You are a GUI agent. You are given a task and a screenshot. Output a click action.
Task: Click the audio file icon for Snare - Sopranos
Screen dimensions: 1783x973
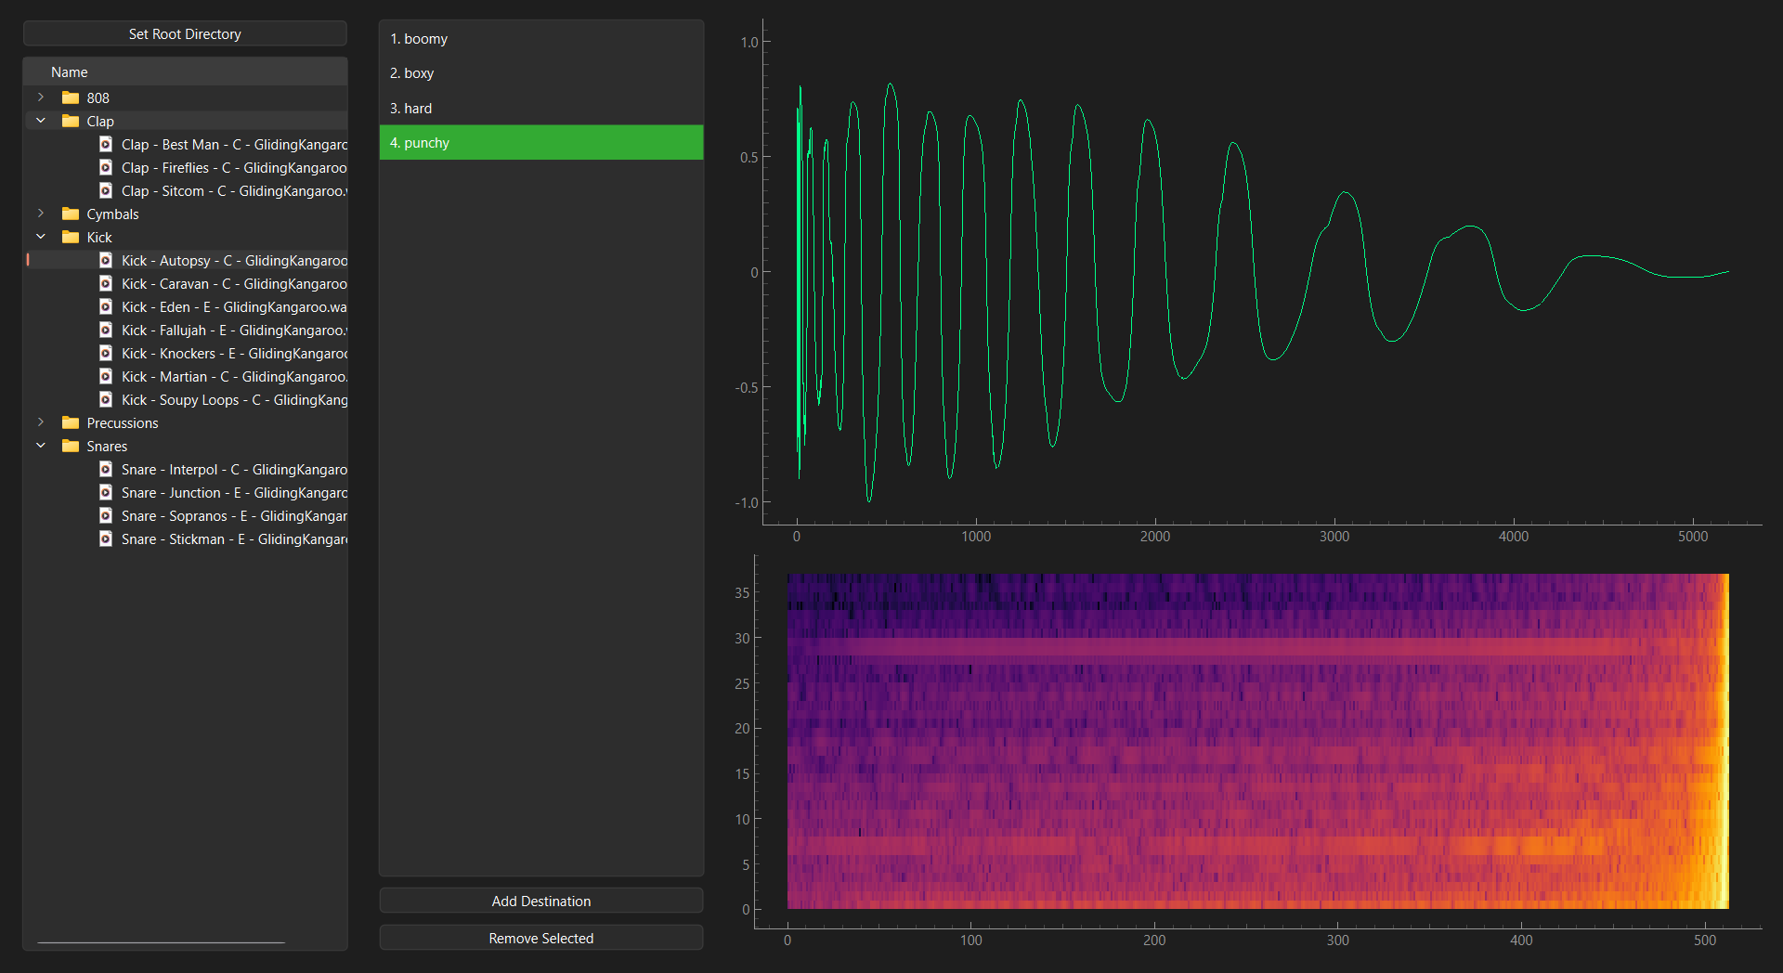pyautogui.click(x=106, y=515)
